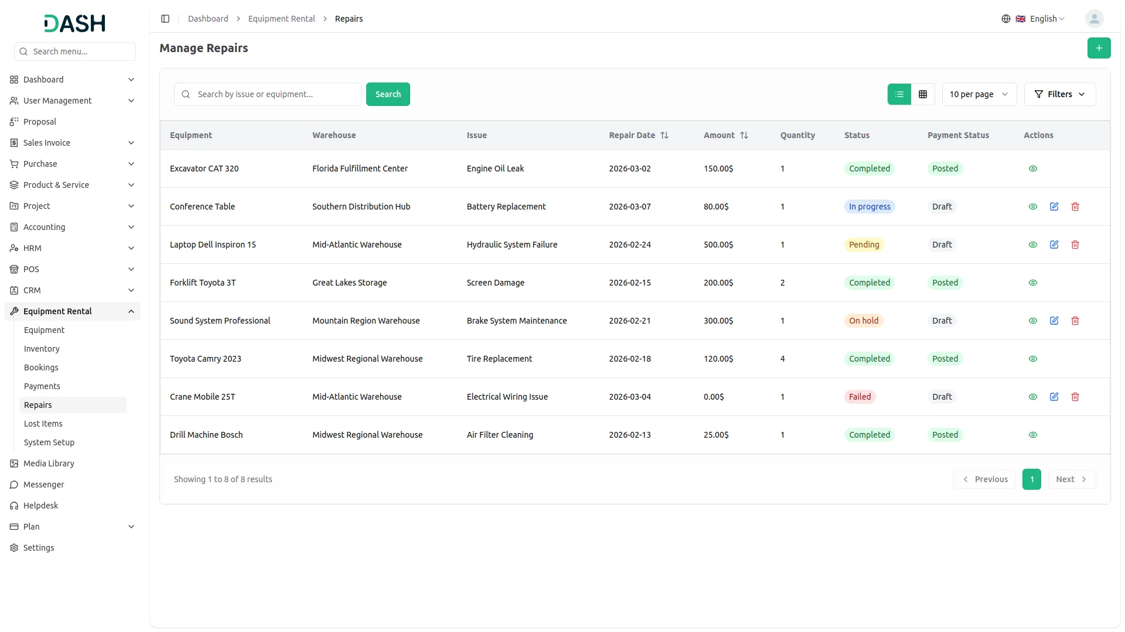Toggle the sidebar collapse icon
1125x632 pixels.
[x=165, y=19]
